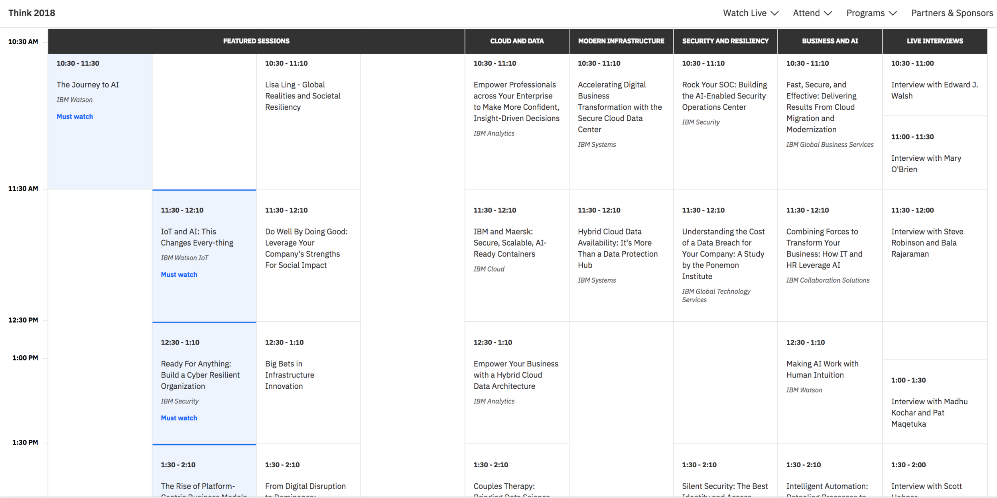The image size is (997, 498).
Task: Click IBM Global Technology Services label
Action: (x=716, y=295)
